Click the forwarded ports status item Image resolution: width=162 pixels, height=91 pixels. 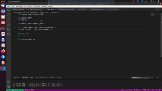tap(32, 90)
